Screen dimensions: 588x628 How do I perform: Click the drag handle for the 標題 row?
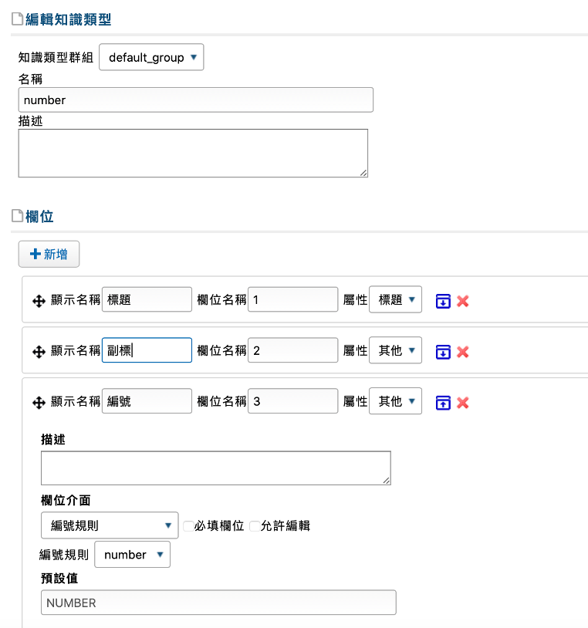(38, 301)
